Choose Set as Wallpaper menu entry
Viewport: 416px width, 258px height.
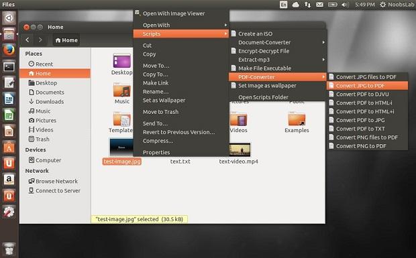click(x=181, y=101)
